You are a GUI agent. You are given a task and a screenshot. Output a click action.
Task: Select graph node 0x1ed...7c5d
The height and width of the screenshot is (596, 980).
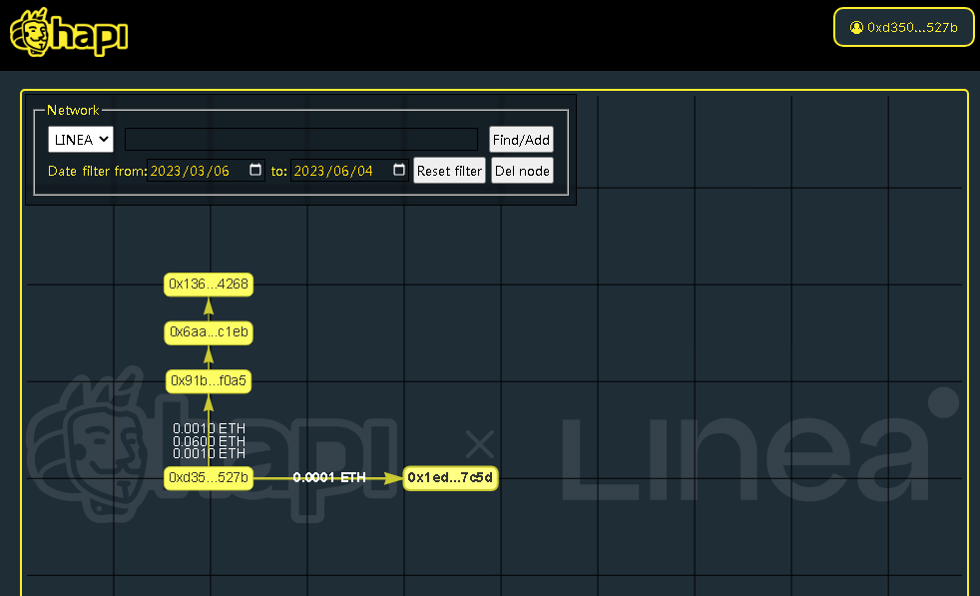[450, 478]
